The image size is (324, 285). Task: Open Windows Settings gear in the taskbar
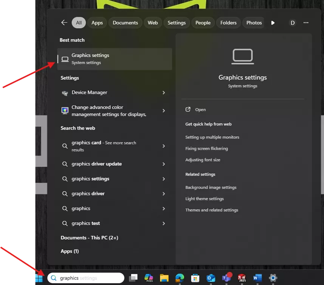point(273,278)
